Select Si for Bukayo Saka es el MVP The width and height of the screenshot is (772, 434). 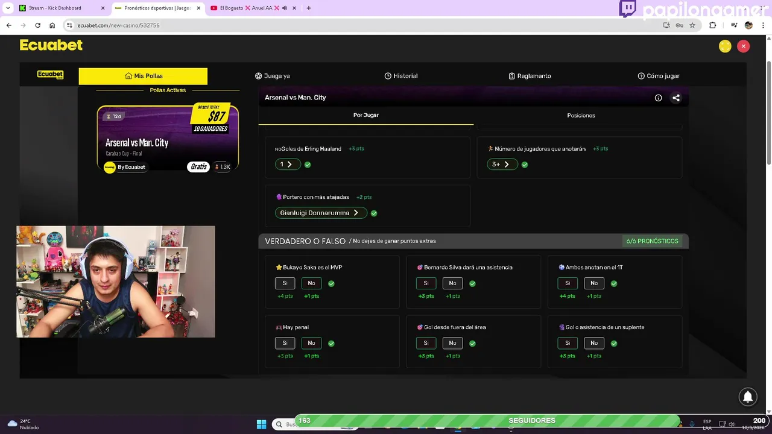coord(285,283)
